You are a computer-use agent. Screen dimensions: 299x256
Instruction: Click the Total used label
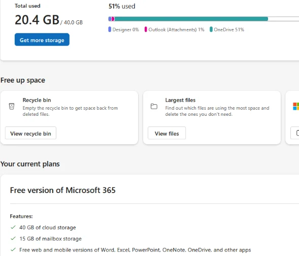27,6
